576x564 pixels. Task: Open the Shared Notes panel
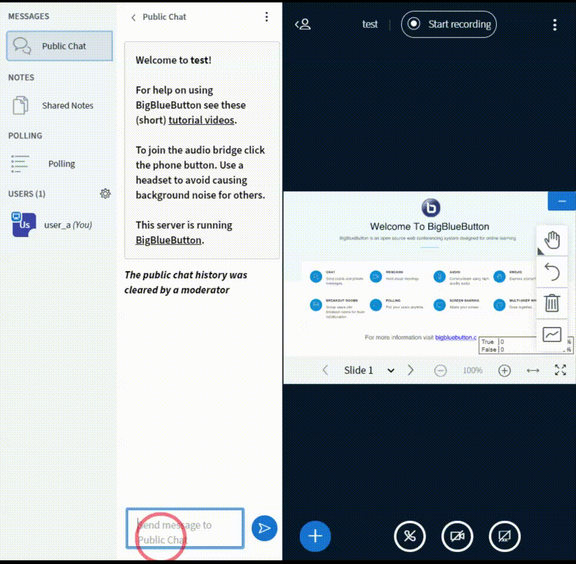(x=67, y=105)
